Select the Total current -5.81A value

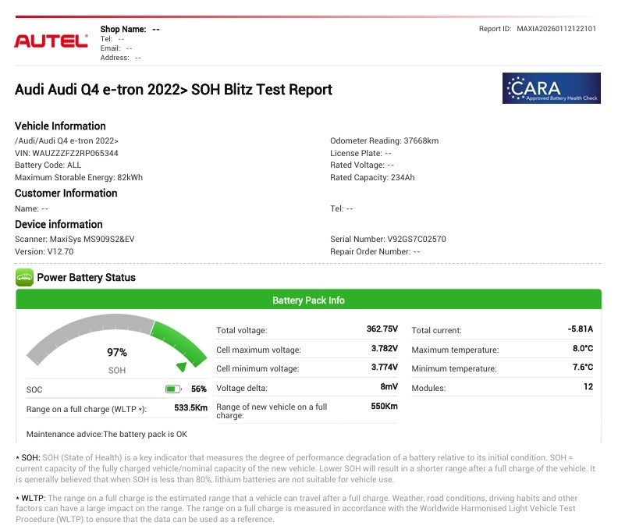(x=580, y=329)
